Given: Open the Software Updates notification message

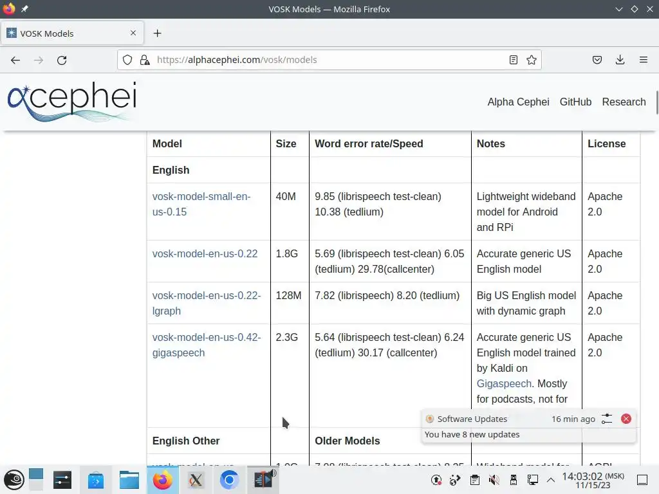Looking at the screenshot, I should tap(472, 434).
